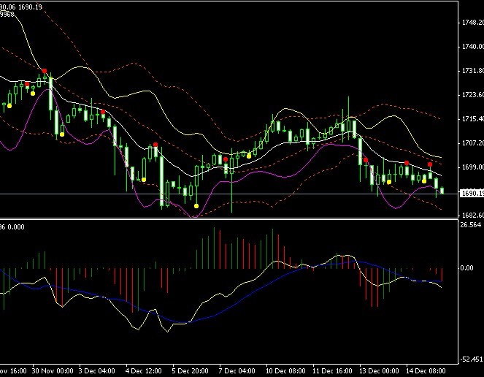The image size is (484, 377).
Task: Click the 1740.00 price axis label
Action: 472,47
